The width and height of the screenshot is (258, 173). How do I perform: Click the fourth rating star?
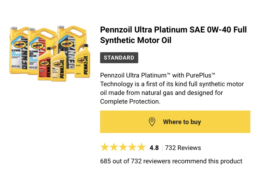(132, 147)
